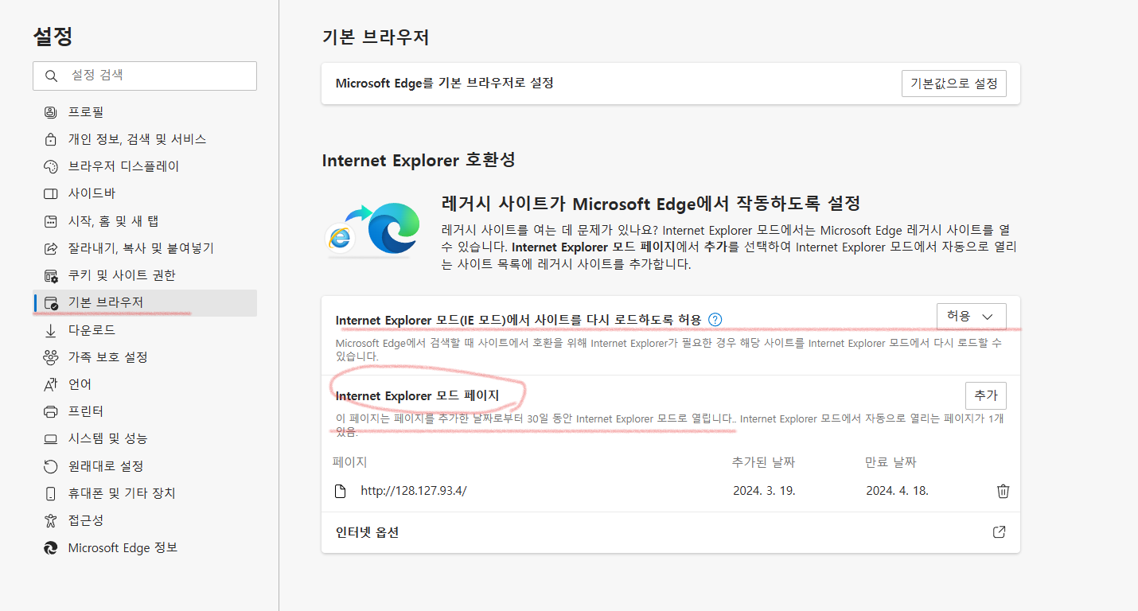Image resolution: width=1138 pixels, height=611 pixels.
Task: Click the 인터넷 옵션 row
Action: 671,532
